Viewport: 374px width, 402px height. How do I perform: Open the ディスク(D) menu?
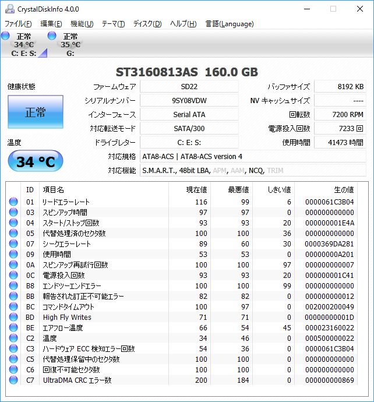(x=147, y=24)
